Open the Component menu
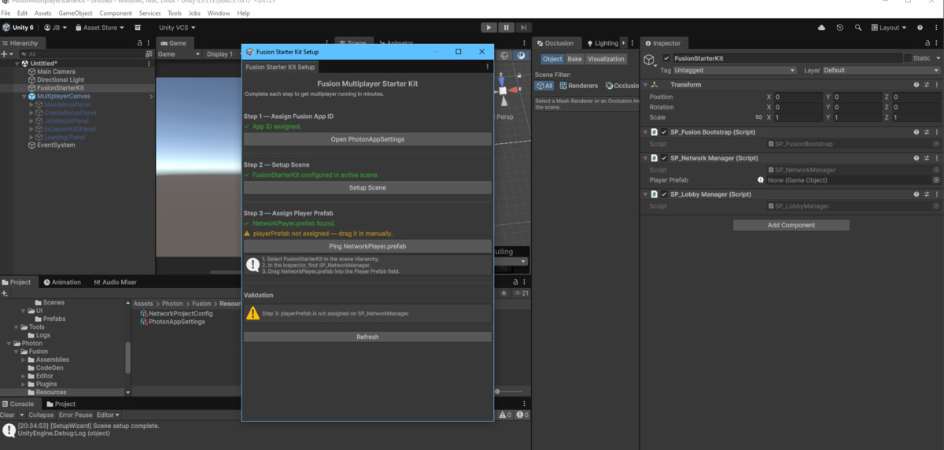The image size is (944, 450). click(116, 13)
